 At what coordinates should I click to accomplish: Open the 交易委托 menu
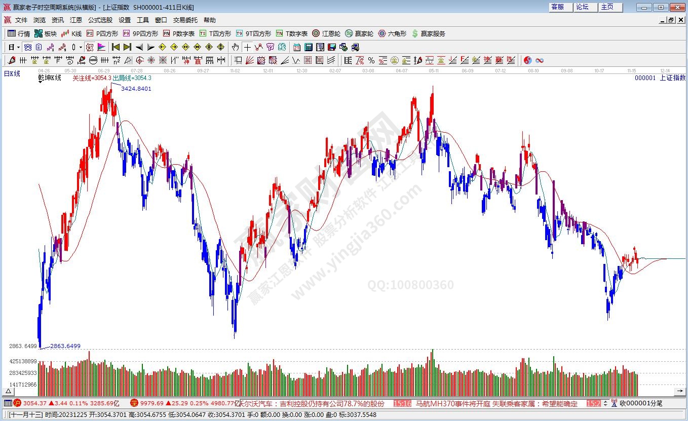tap(185, 20)
